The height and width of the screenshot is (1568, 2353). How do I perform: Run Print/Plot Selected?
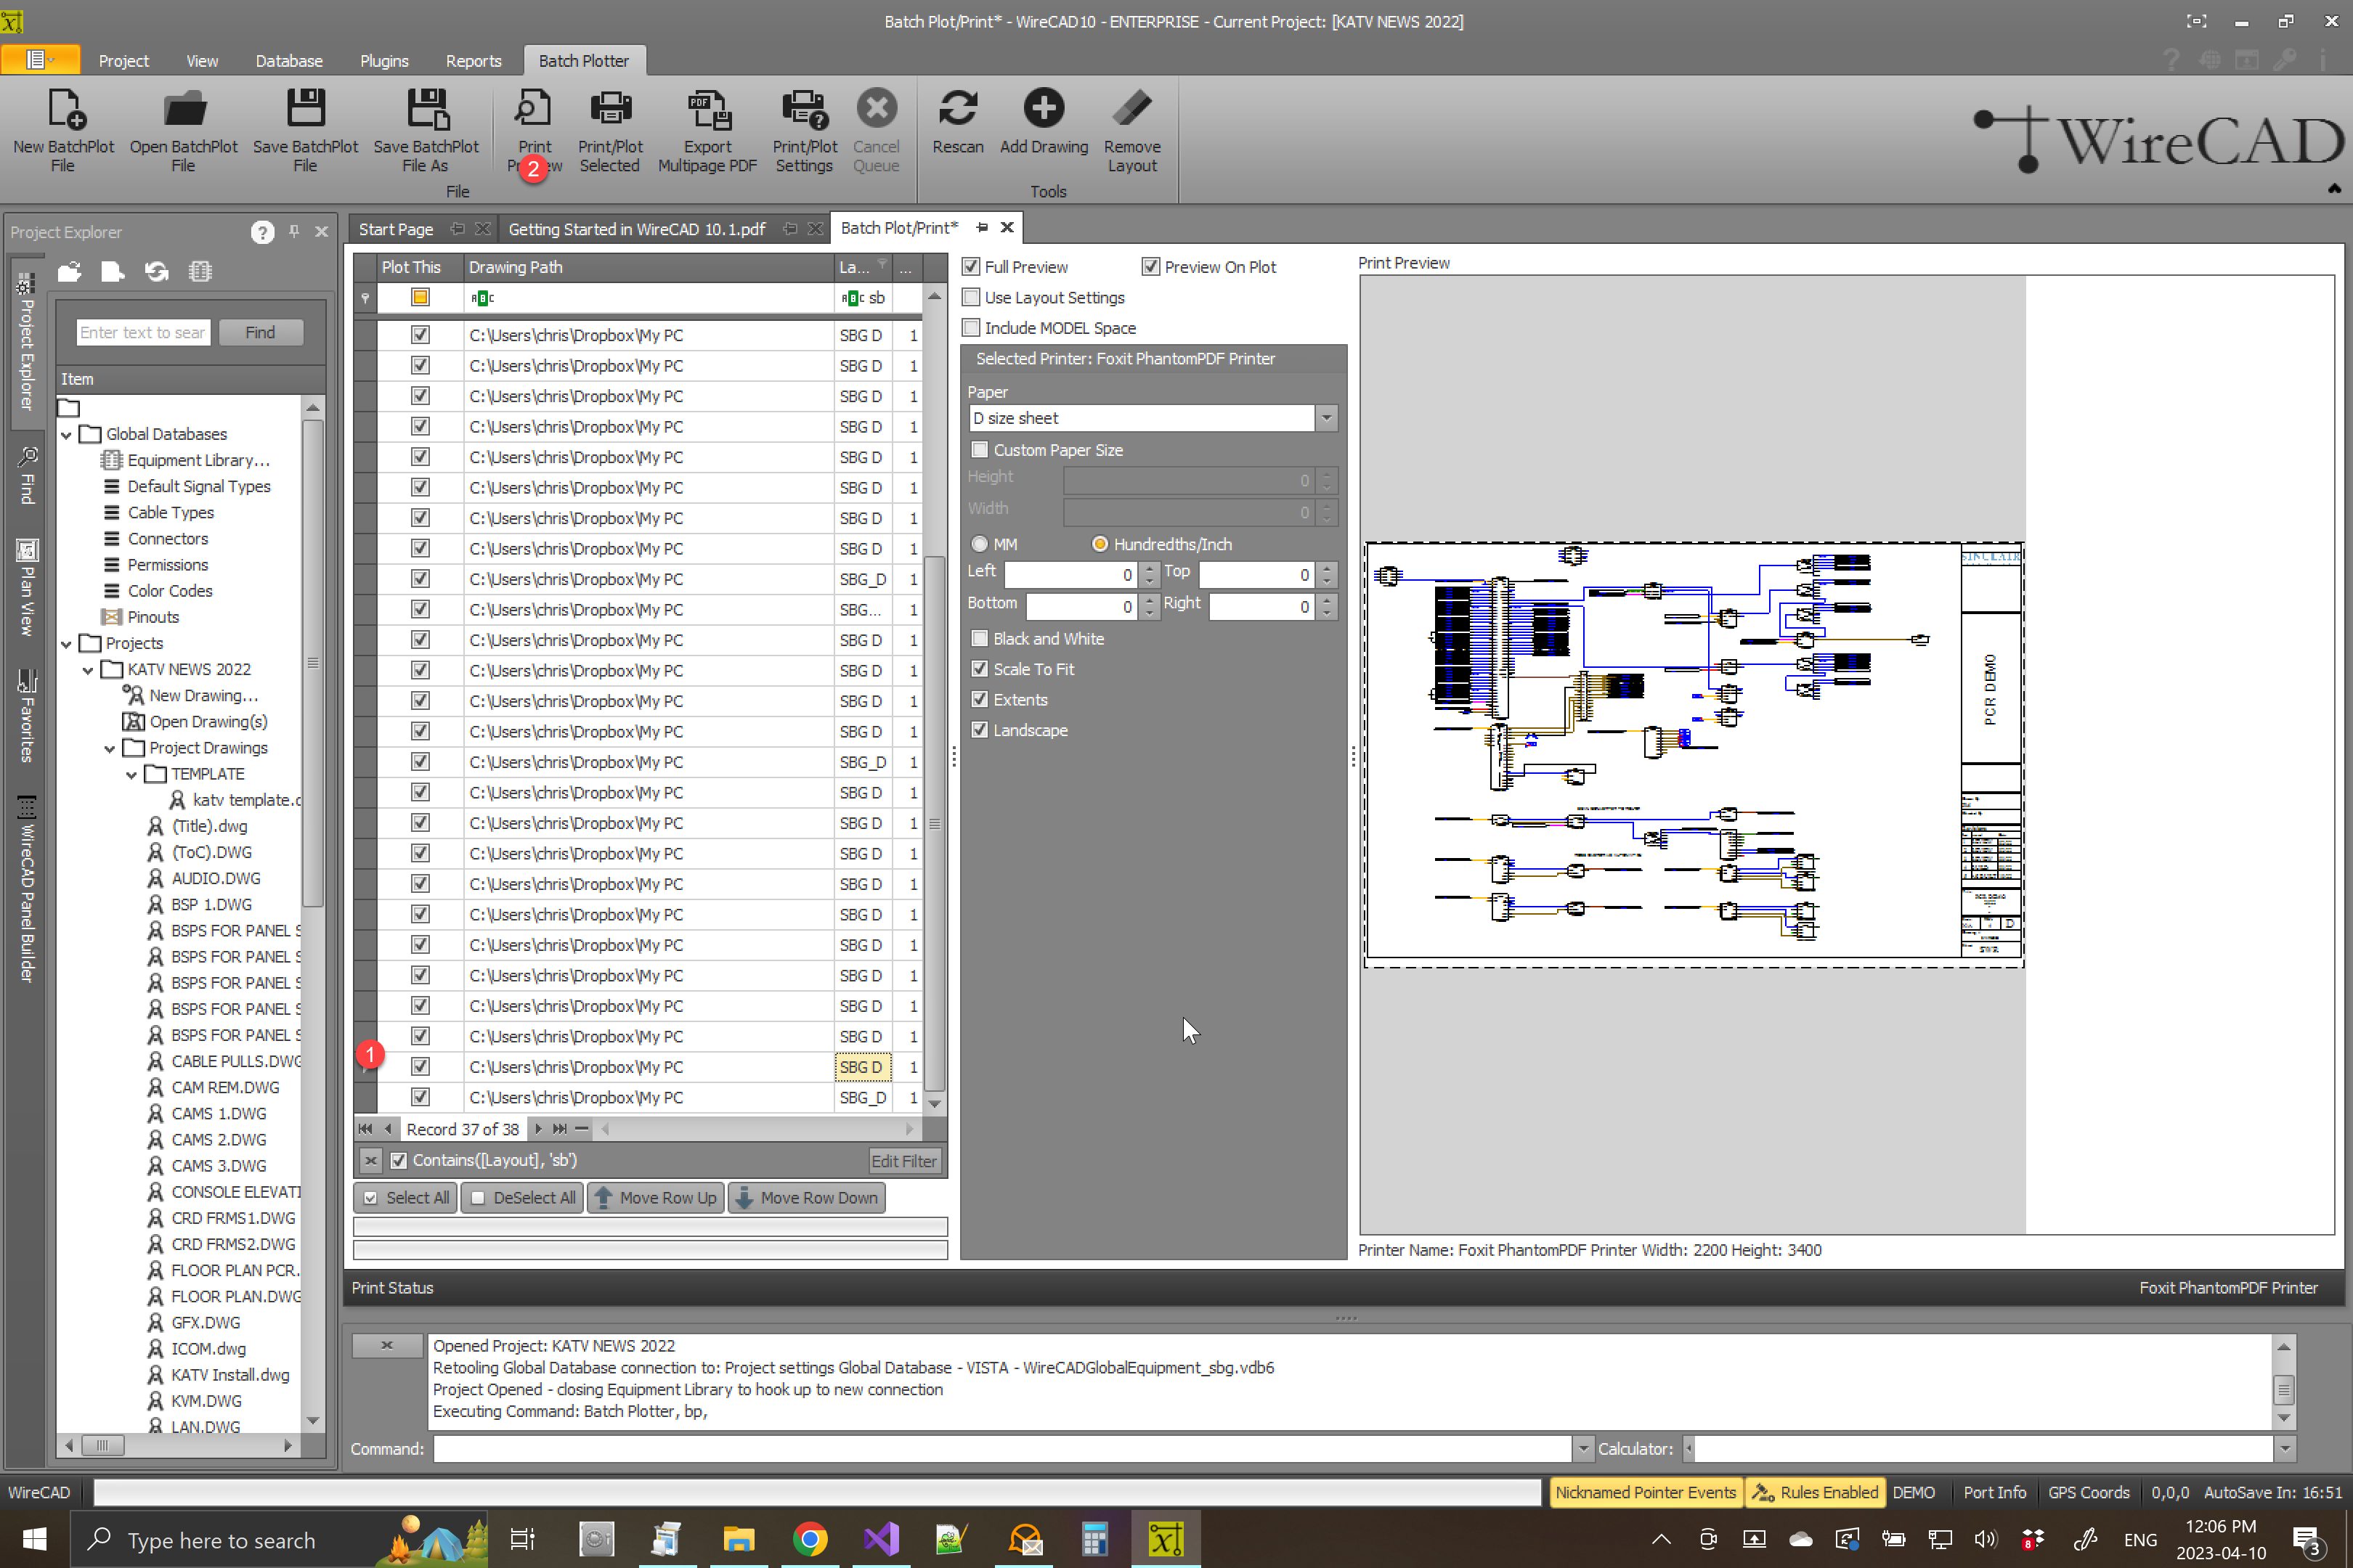pyautogui.click(x=610, y=130)
